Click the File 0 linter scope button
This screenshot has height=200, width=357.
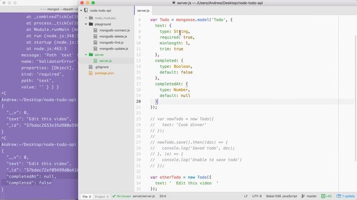86,196
